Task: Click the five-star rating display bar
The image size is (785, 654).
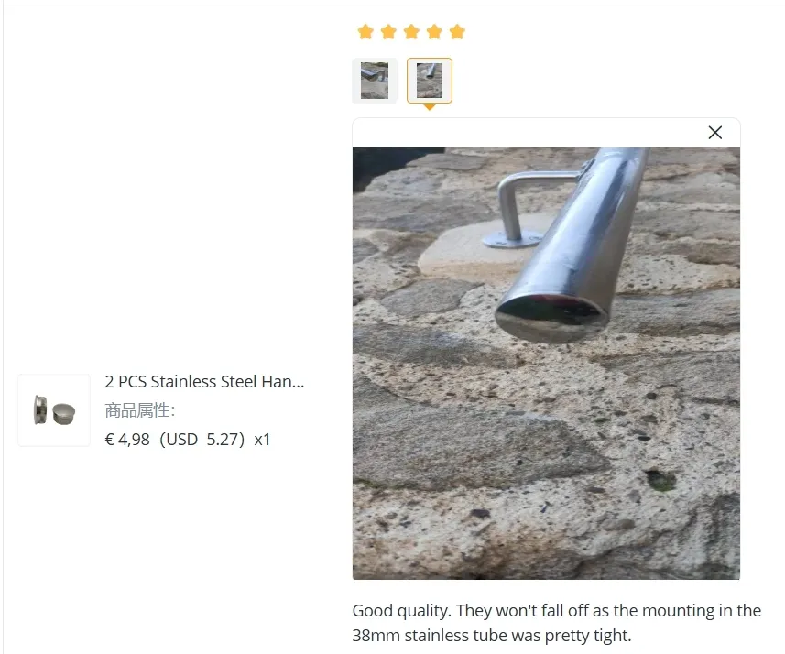Action: [411, 30]
